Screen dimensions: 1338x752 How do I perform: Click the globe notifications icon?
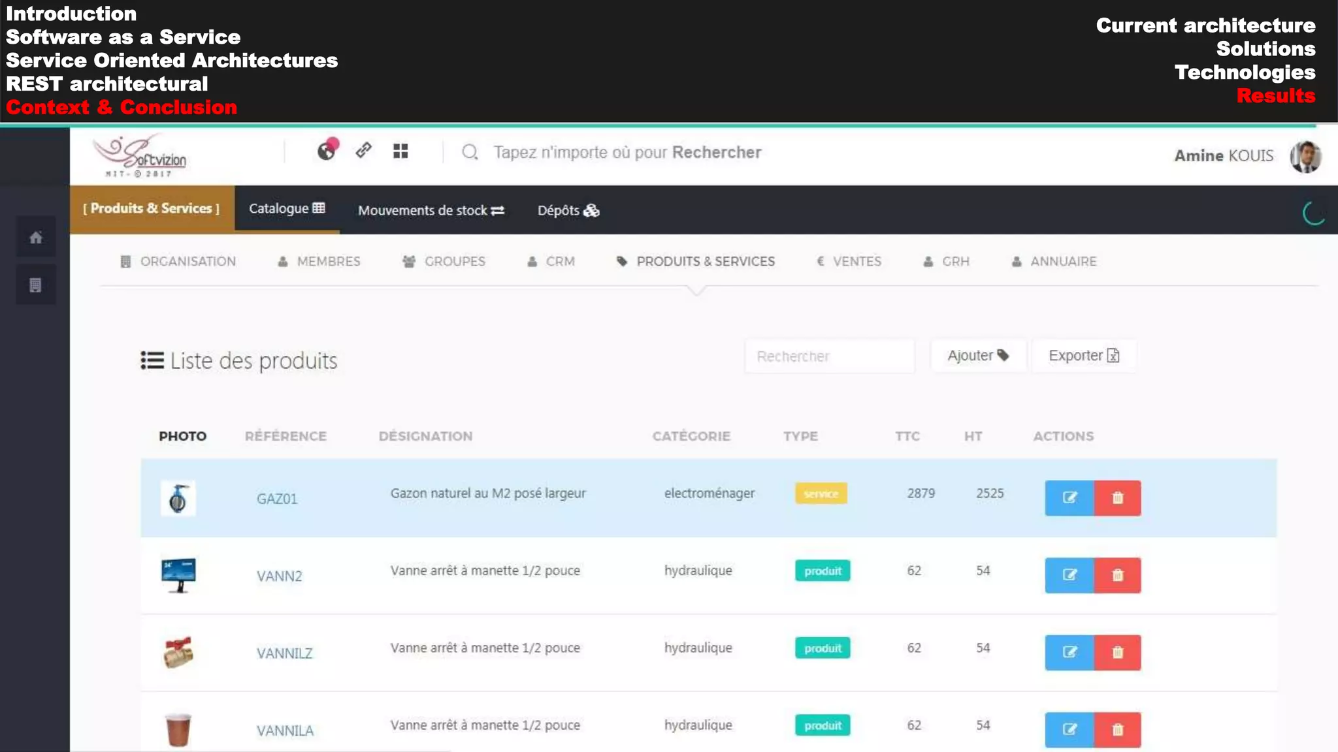click(327, 151)
